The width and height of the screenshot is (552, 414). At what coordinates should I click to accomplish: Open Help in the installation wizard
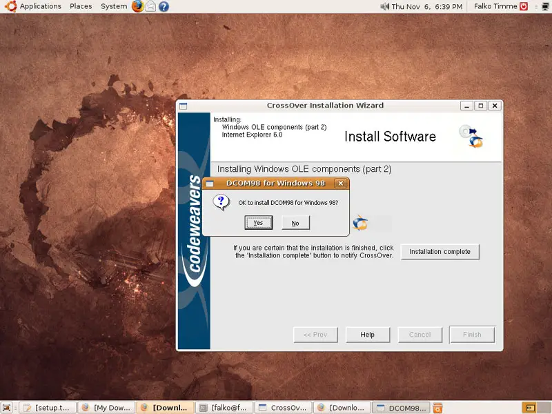point(368,335)
